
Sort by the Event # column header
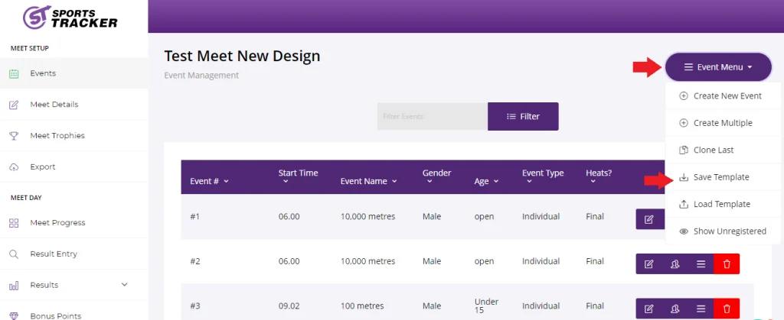click(209, 181)
